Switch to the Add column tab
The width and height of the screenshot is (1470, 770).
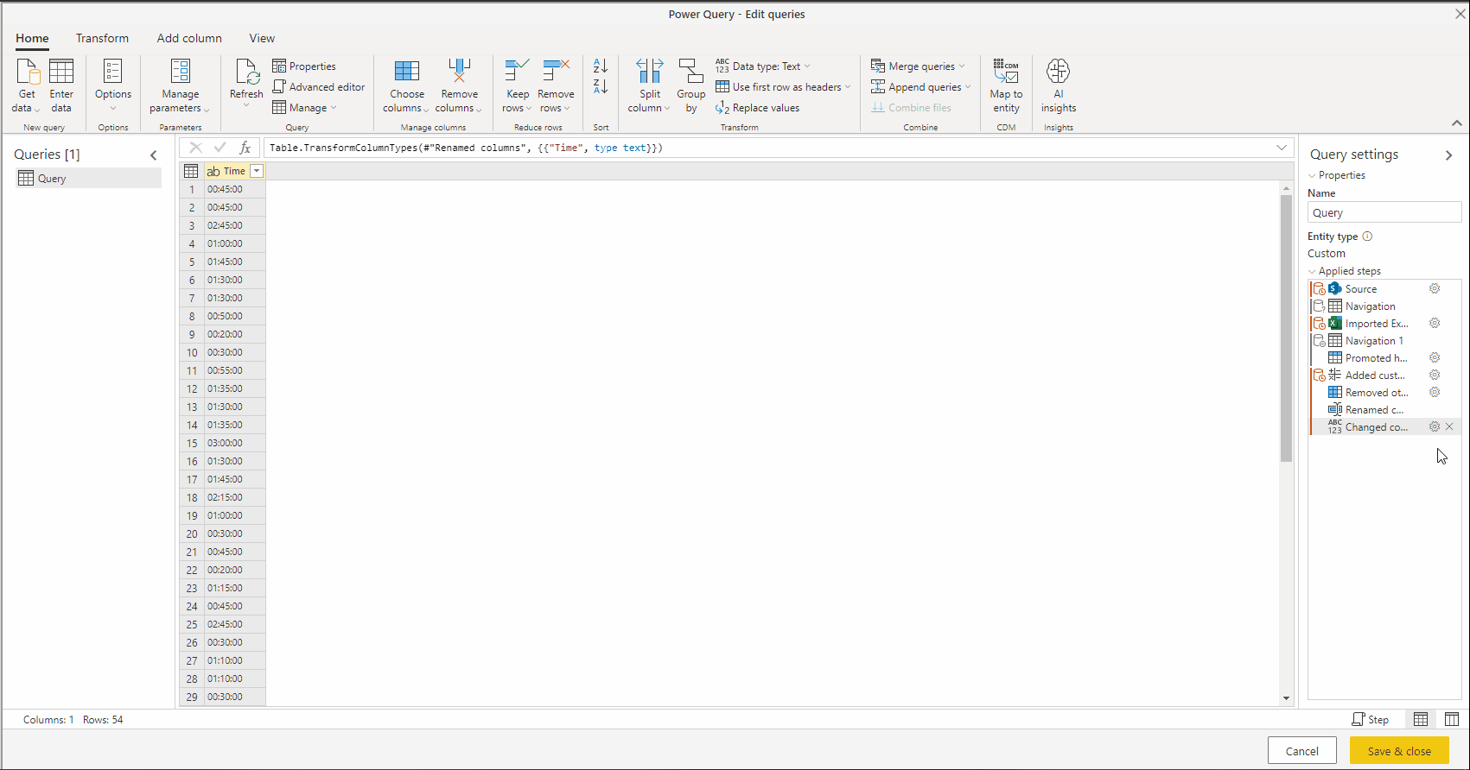[x=189, y=38]
